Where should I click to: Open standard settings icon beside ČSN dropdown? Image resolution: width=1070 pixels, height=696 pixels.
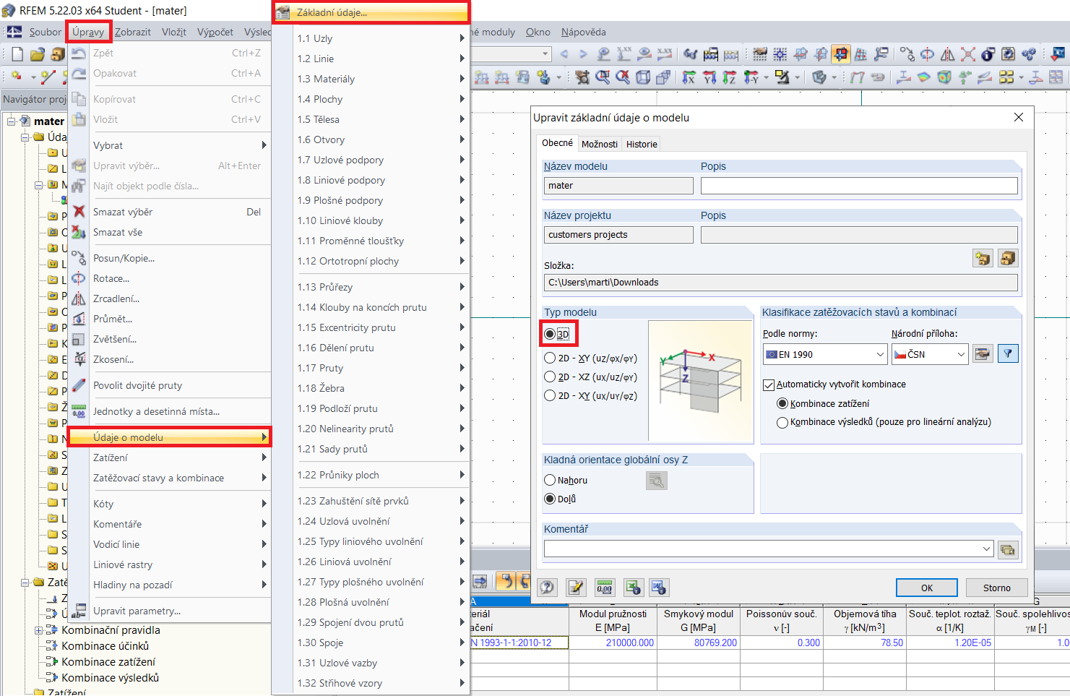coord(983,354)
